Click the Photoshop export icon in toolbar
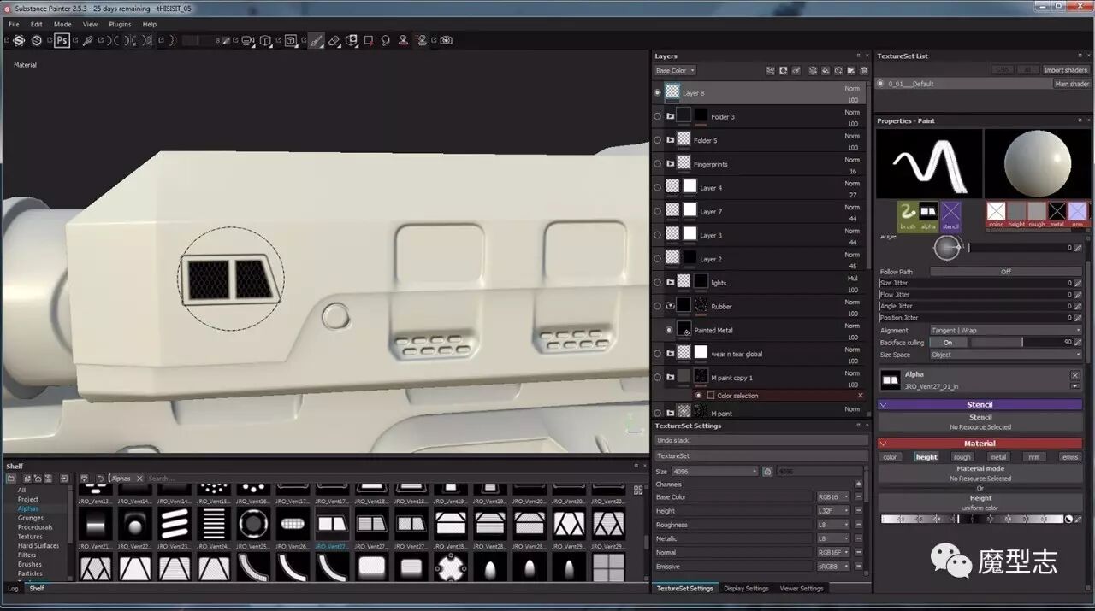 pyautogui.click(x=62, y=40)
